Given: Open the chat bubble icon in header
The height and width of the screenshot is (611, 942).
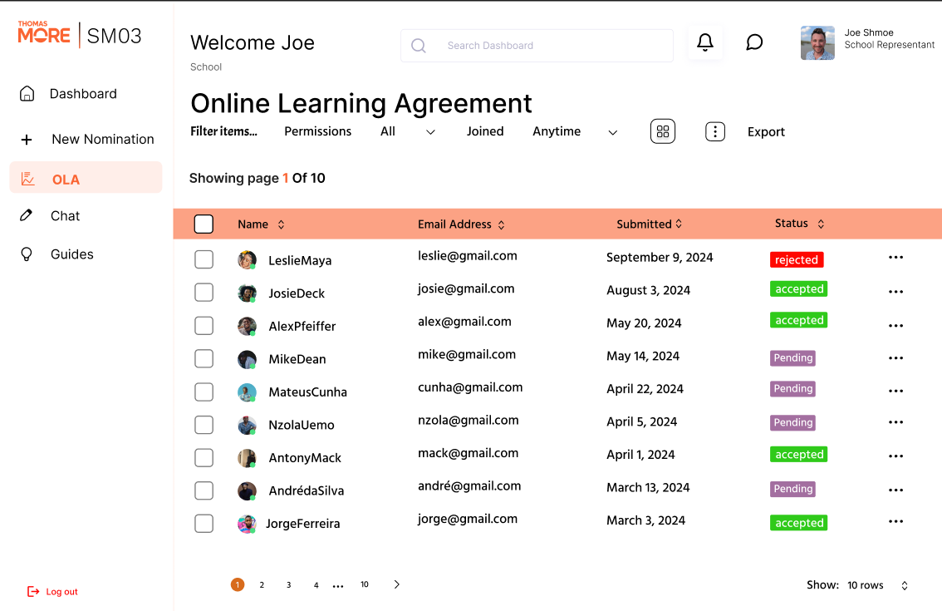Looking at the screenshot, I should click(x=754, y=42).
